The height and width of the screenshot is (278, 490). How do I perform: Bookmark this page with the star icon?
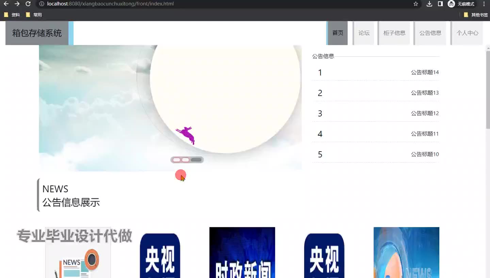pyautogui.click(x=415, y=4)
